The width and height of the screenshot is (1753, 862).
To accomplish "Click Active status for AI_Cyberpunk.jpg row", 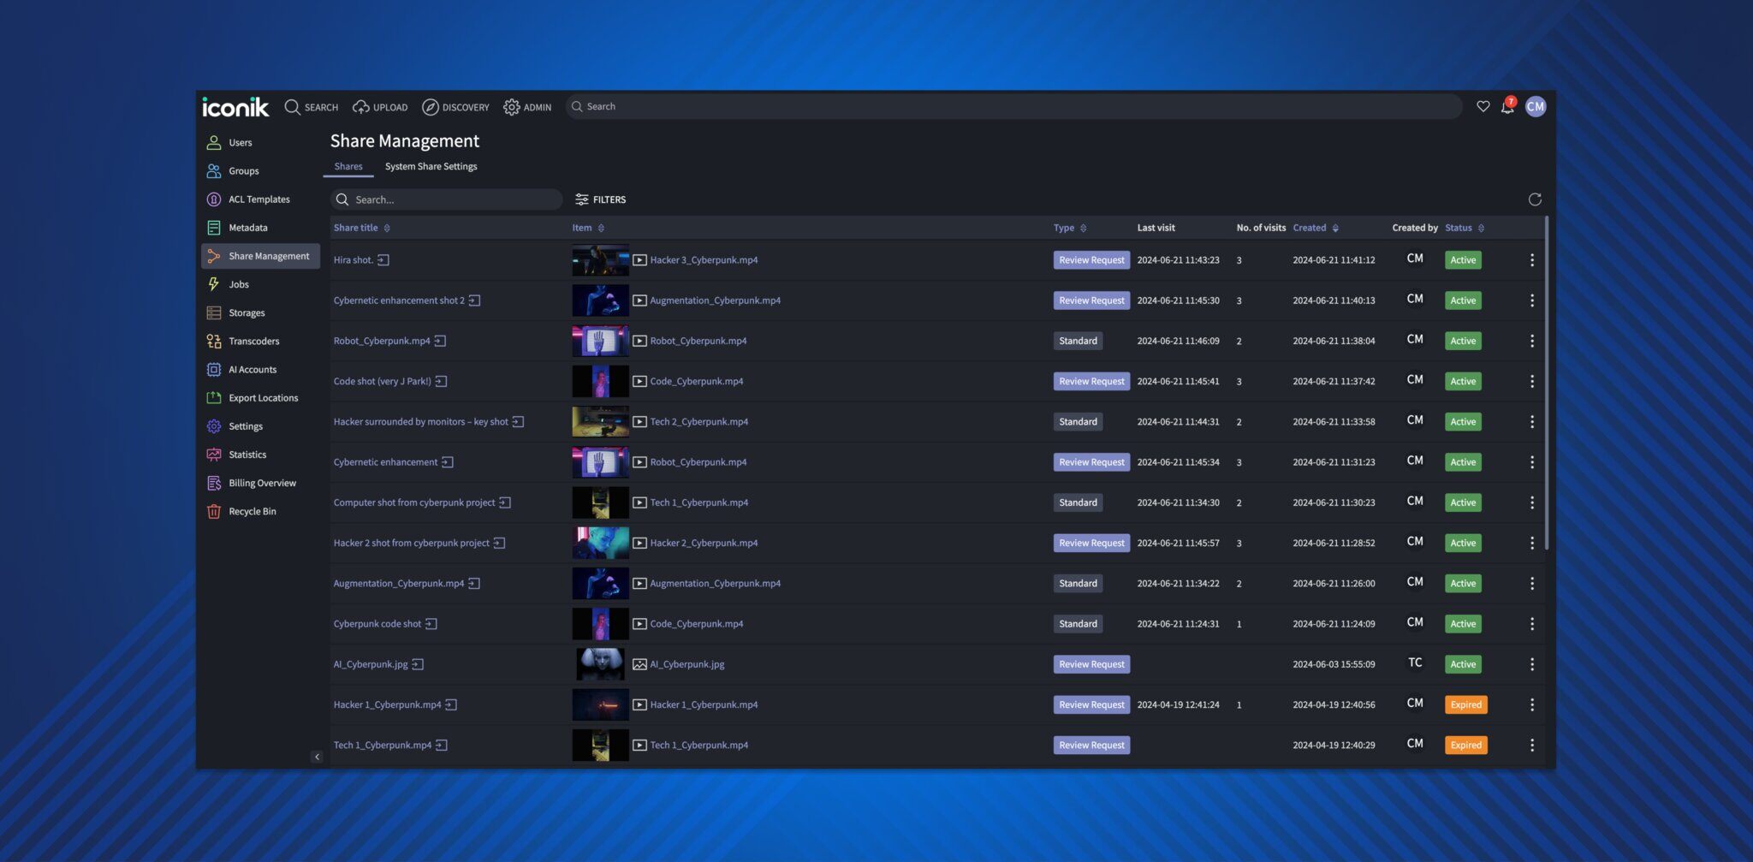I will tap(1463, 664).
